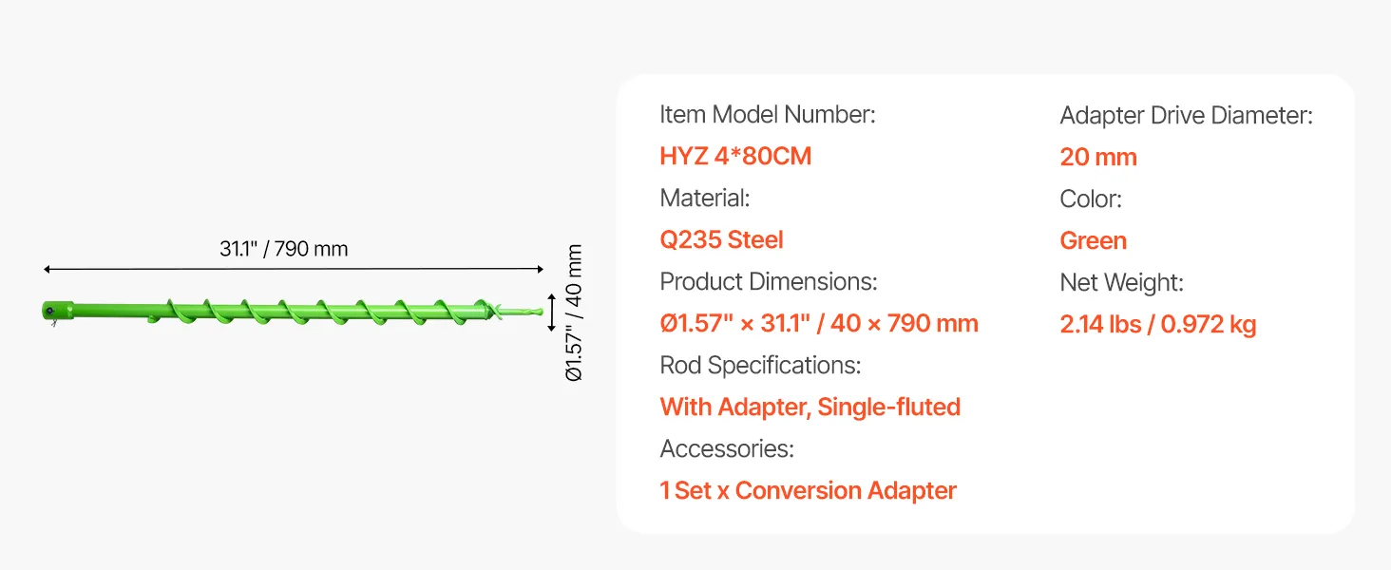Click the Adapter Drive Diameter label
The height and width of the screenshot is (570, 1391).
click(x=1187, y=116)
